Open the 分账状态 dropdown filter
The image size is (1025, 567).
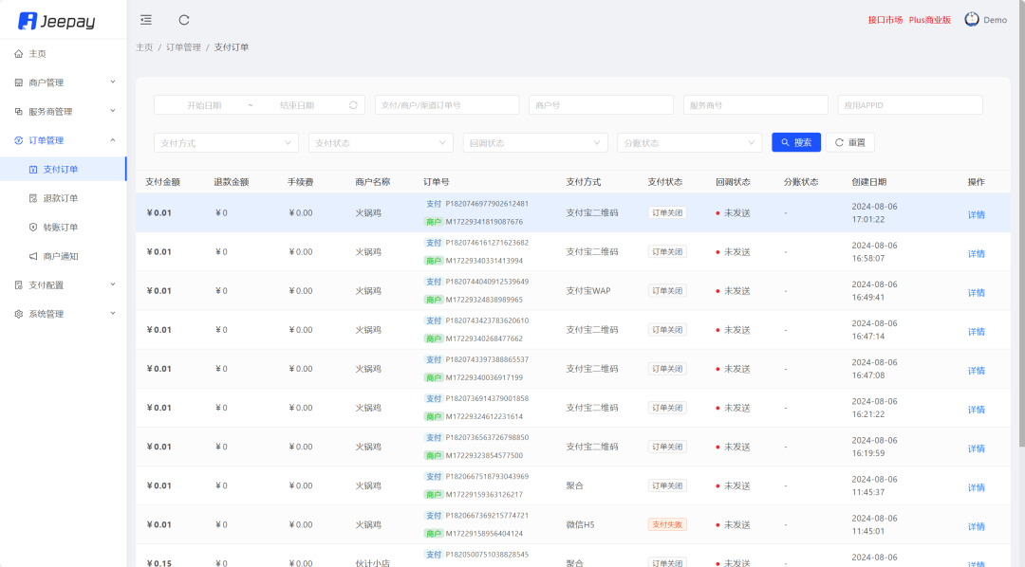point(689,142)
